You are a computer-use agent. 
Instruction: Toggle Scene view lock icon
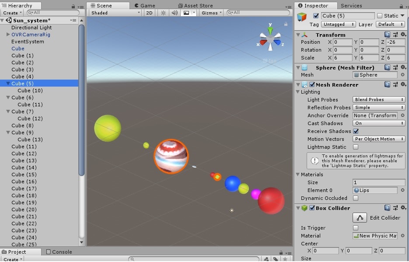coord(286,24)
